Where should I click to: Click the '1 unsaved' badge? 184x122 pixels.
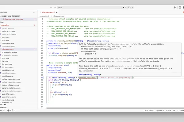(x=16, y=16)
